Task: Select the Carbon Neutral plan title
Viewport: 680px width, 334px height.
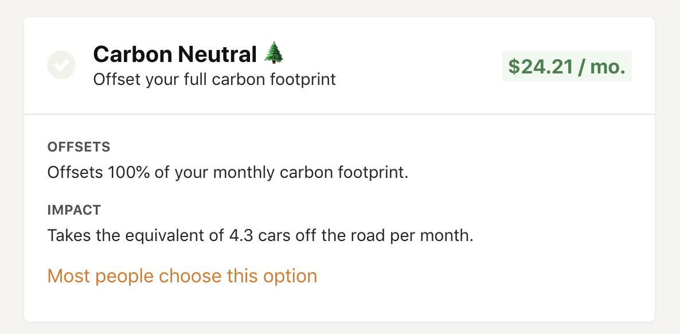Action: point(174,55)
